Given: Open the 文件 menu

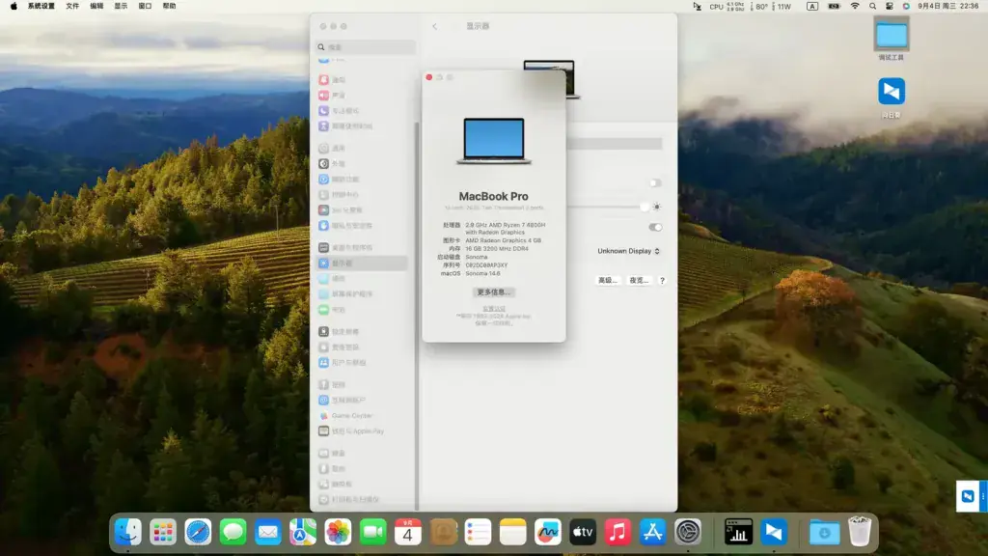Looking at the screenshot, I should tap(72, 7).
